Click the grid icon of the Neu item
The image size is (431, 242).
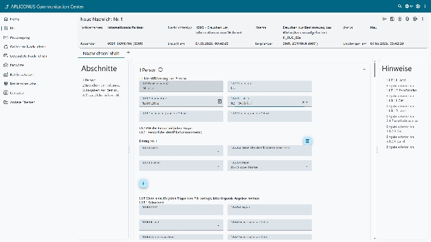6,28
